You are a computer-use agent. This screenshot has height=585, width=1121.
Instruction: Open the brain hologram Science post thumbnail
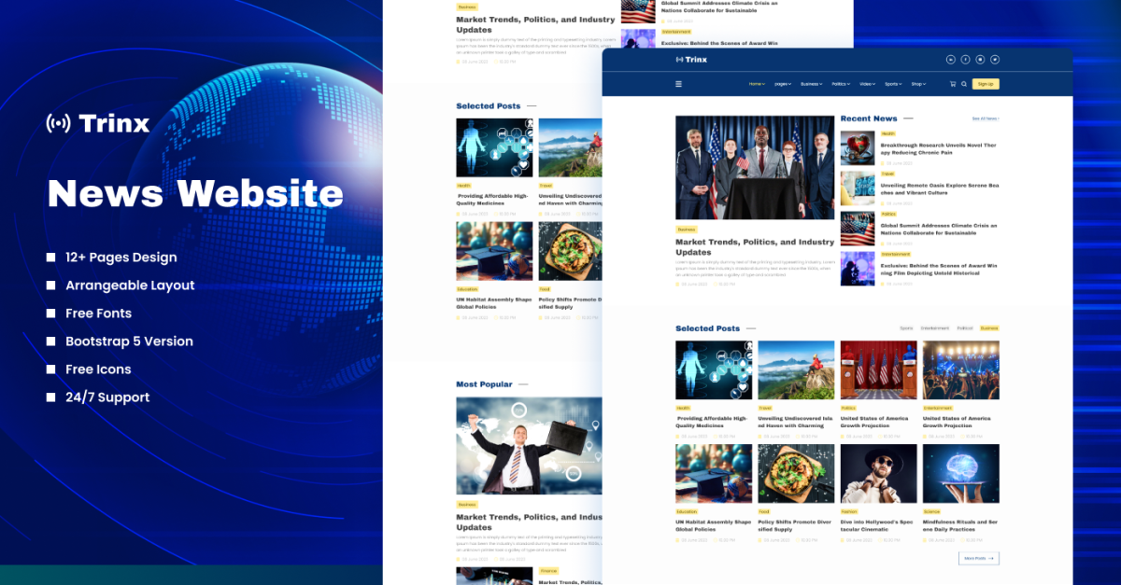coord(960,473)
